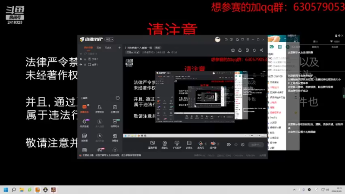Toggle the lock on the 文本 1 layer
This screenshot has height=194, width=345.
tap(85, 59)
